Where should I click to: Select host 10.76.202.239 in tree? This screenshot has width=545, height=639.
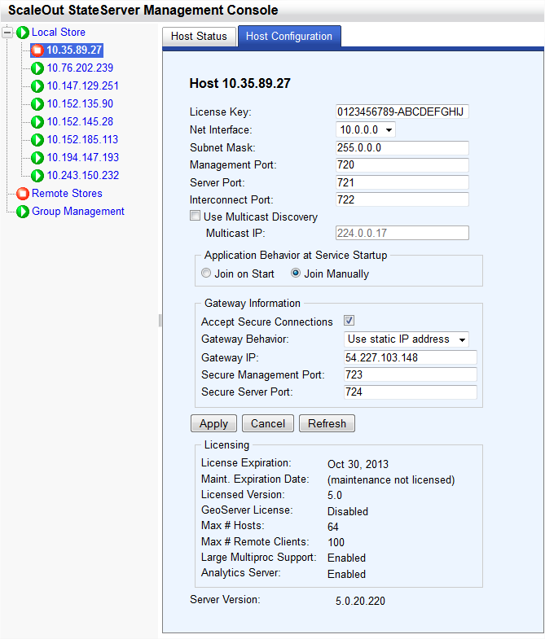(80, 68)
